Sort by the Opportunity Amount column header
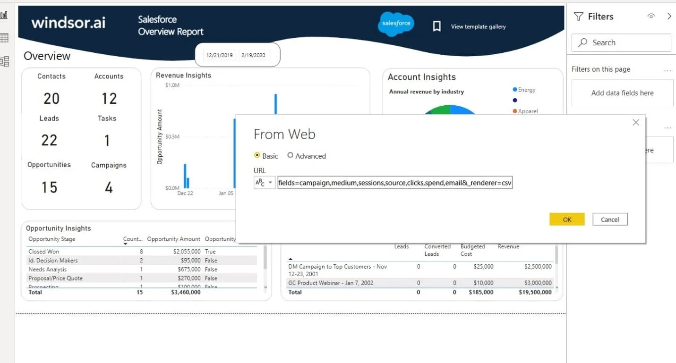676x363 pixels. (x=173, y=239)
